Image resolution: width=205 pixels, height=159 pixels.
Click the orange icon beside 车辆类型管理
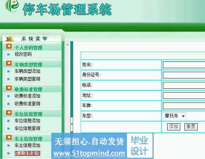9,63
